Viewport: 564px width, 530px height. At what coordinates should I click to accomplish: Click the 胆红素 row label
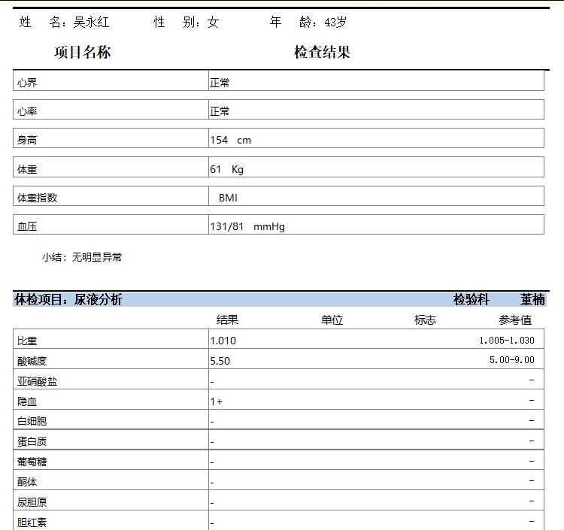point(32,522)
